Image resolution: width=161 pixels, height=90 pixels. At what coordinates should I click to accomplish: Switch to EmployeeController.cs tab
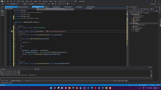click(23, 7)
